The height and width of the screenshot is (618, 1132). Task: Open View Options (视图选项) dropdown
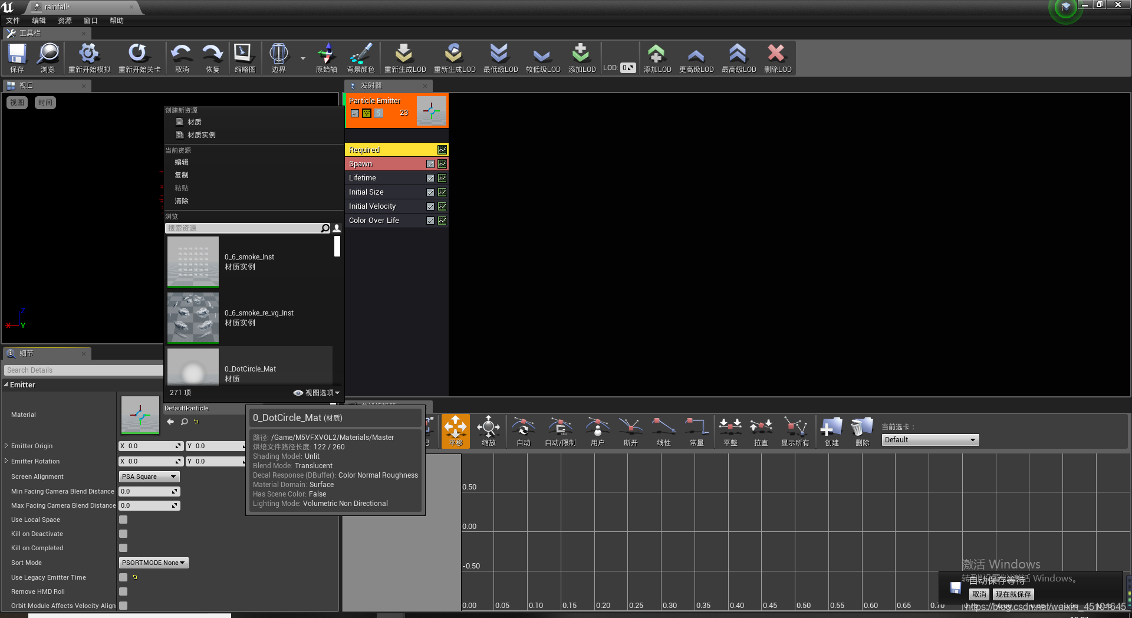click(317, 393)
